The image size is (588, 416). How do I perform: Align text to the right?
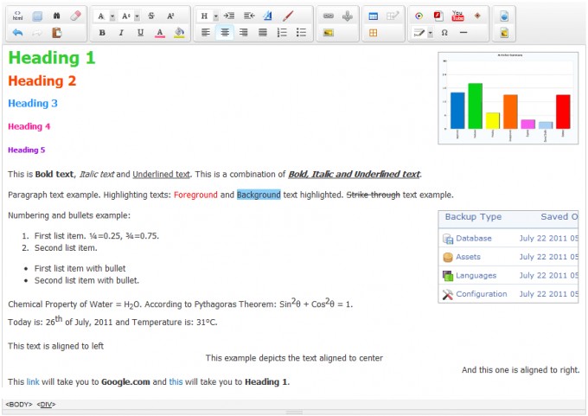tap(244, 33)
